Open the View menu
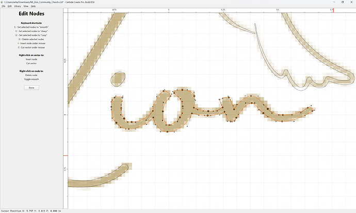 [26, 6]
